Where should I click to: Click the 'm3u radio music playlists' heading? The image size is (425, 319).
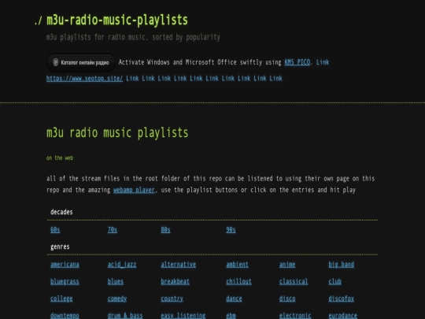117,133
